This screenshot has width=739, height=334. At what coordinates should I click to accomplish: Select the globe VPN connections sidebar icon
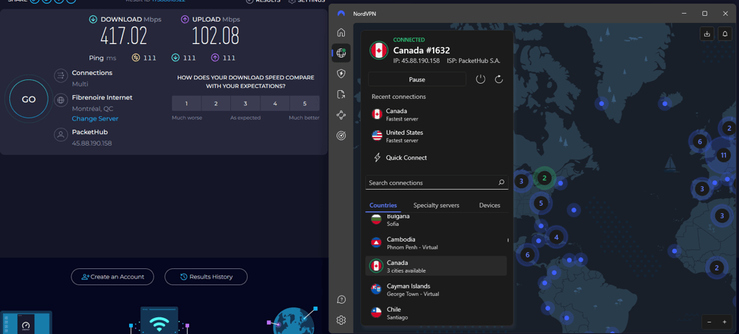[341, 53]
